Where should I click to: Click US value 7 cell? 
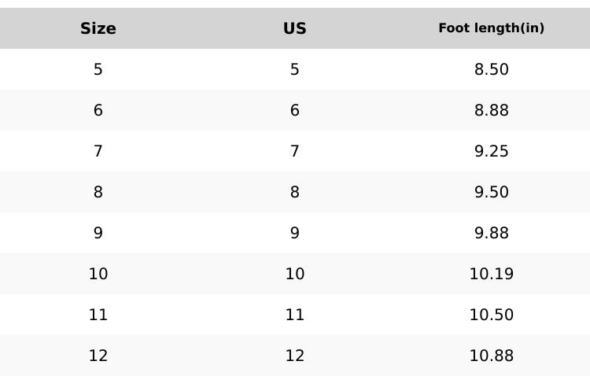click(x=295, y=151)
